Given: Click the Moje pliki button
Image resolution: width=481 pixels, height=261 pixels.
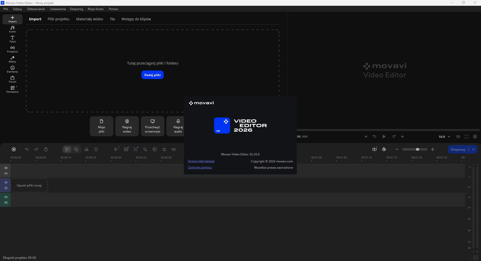Looking at the screenshot, I should (102, 126).
